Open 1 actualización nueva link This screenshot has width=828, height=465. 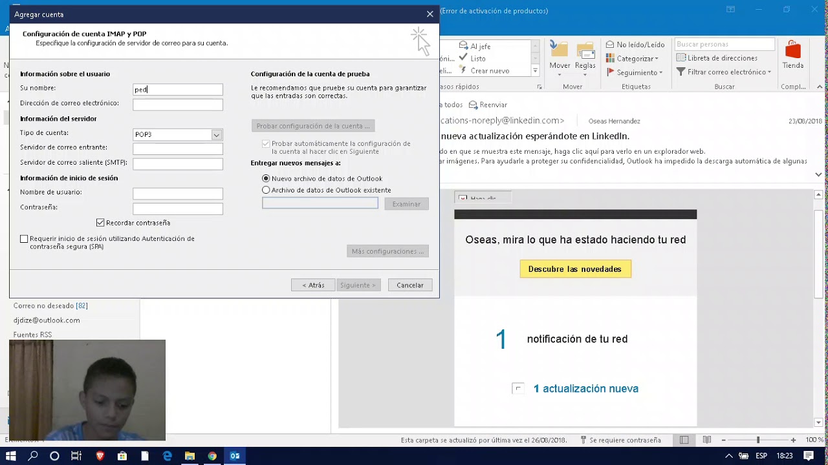click(586, 389)
